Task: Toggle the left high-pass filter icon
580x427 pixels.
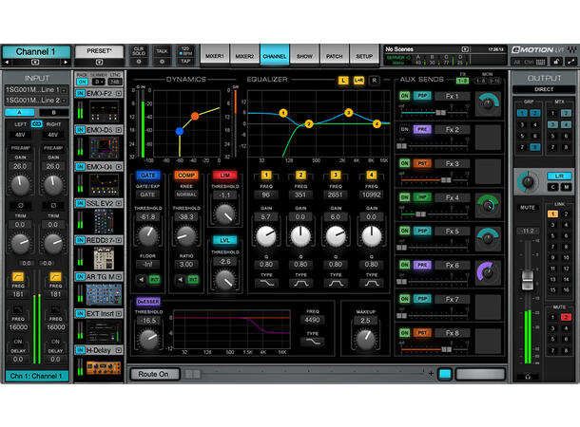Action: pyautogui.click(x=18, y=276)
